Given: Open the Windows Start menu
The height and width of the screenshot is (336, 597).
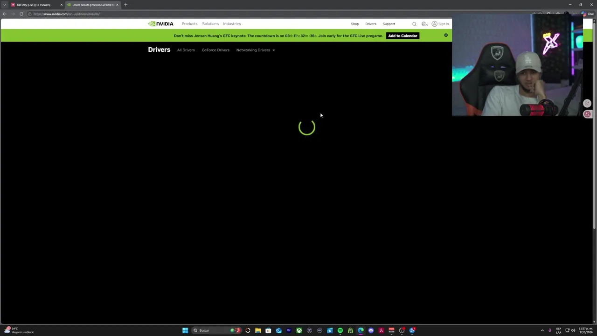Looking at the screenshot, I should tap(185, 330).
